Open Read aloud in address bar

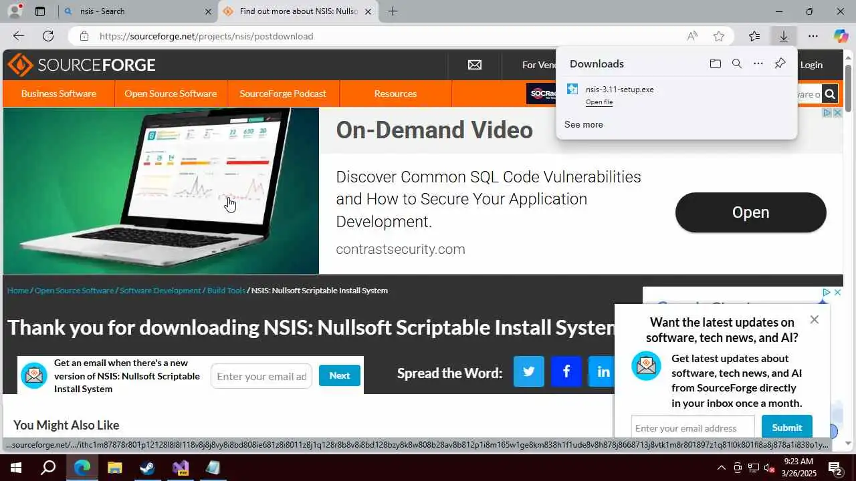692,36
